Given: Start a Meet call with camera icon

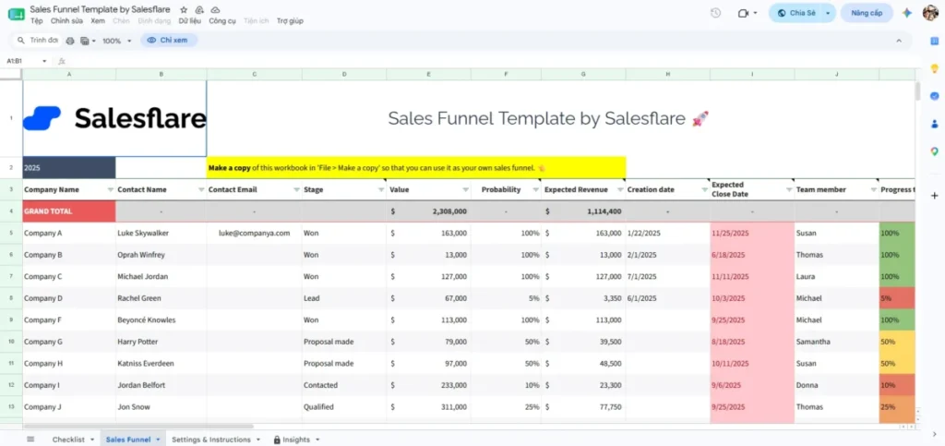Looking at the screenshot, I should pyautogui.click(x=743, y=13).
